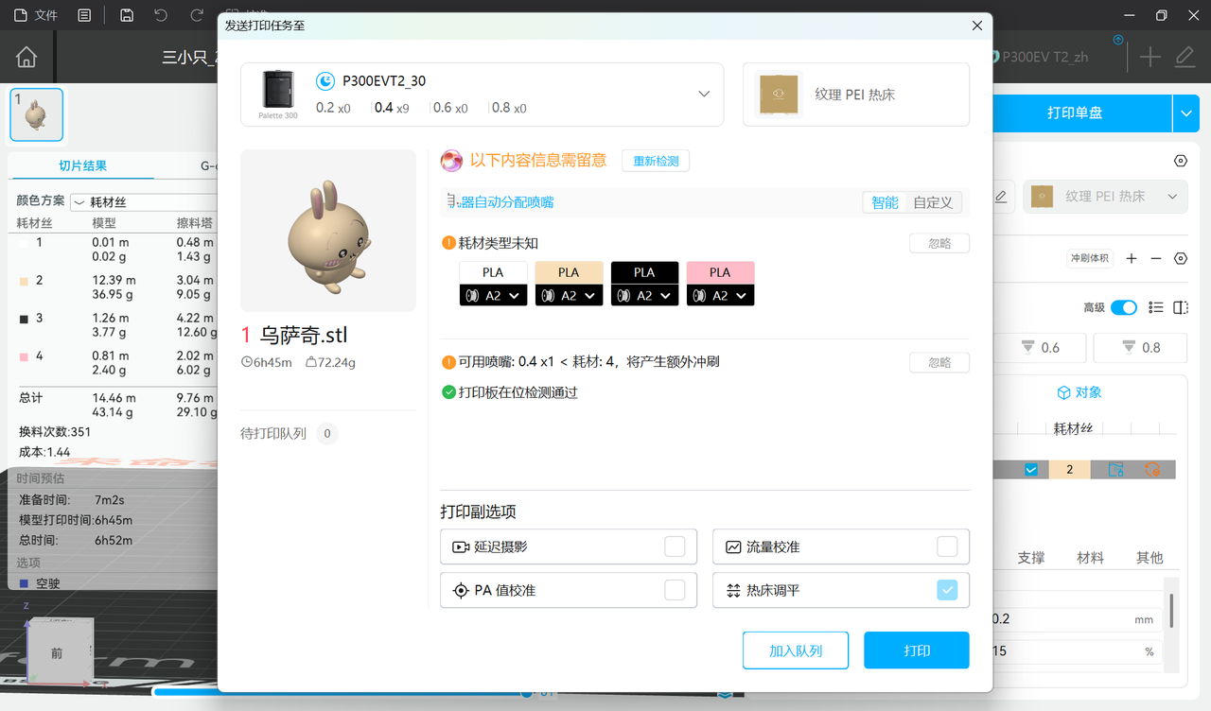Image resolution: width=1211 pixels, height=711 pixels.
Task: Select 智能 nozzle assignment mode
Action: coord(885,202)
